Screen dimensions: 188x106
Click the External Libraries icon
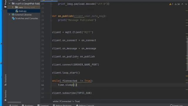coord(13,15)
